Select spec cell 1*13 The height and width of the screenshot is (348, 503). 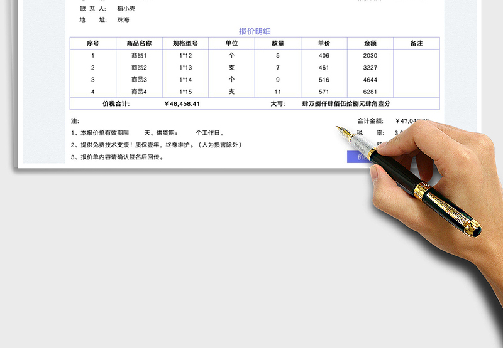coord(185,68)
